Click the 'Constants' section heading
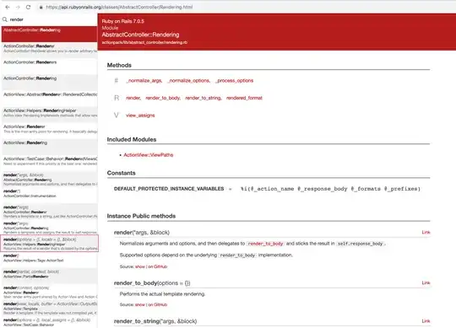 122,173
